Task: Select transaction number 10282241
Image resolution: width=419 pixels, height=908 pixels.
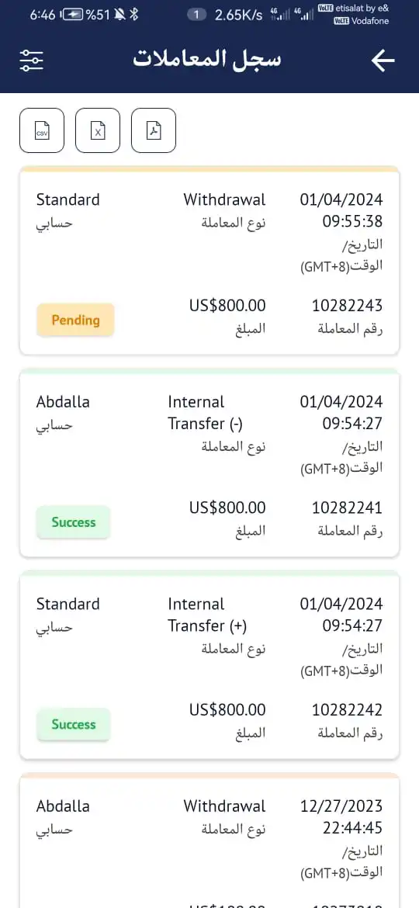Action: (x=348, y=508)
